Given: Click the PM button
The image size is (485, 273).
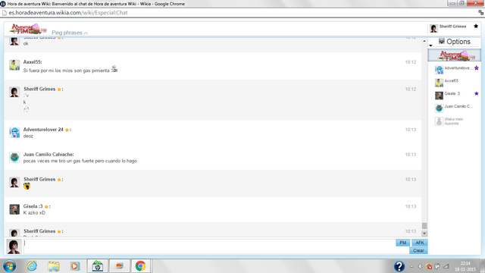Looking at the screenshot, I should click(x=402, y=243).
